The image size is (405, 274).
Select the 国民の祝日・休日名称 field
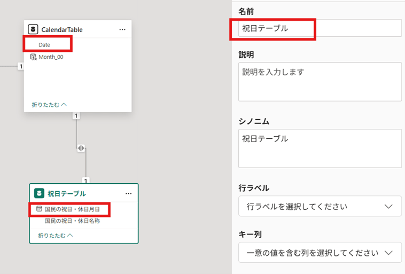coord(72,221)
